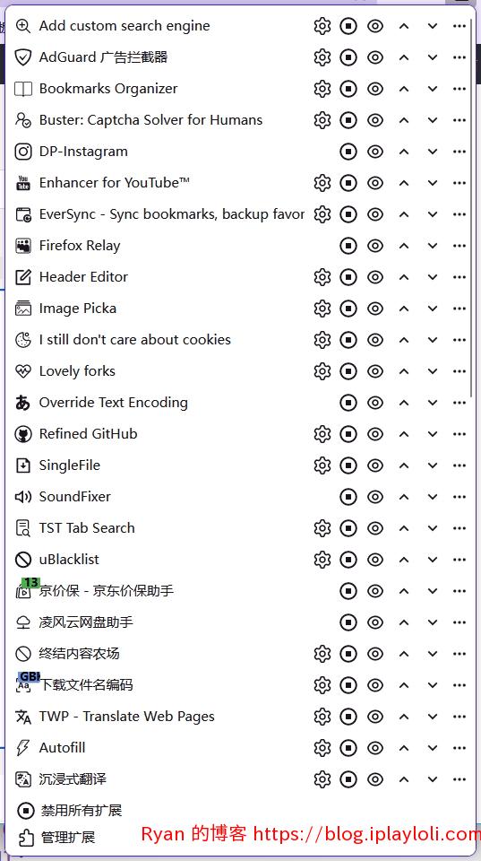
Task: Open SingleFile options gear
Action: click(322, 465)
